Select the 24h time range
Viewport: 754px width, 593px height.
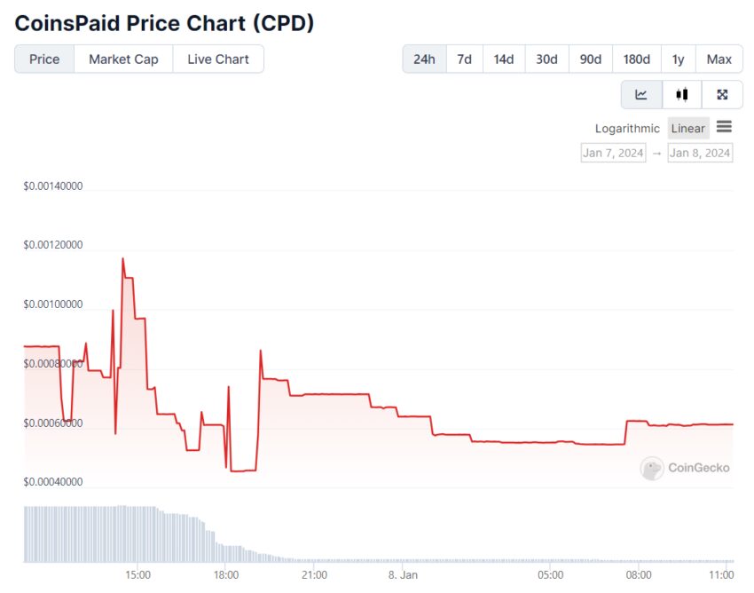click(x=424, y=59)
